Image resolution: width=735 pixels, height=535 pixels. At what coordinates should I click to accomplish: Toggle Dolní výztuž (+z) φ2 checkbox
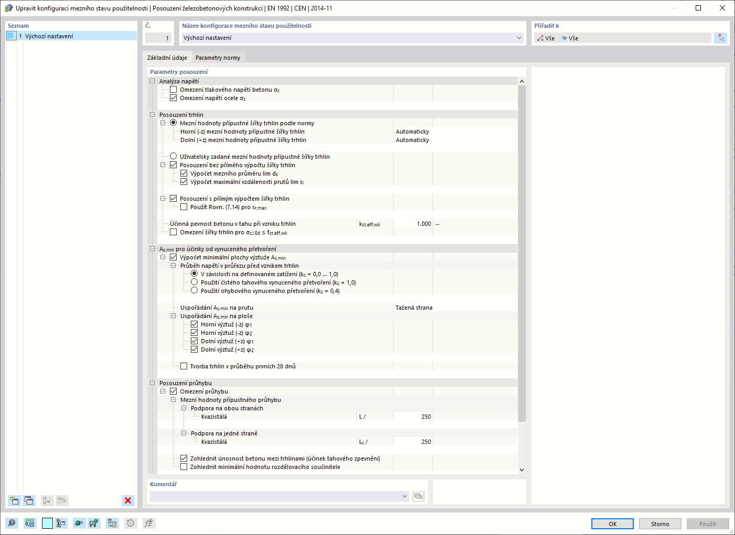click(x=194, y=350)
